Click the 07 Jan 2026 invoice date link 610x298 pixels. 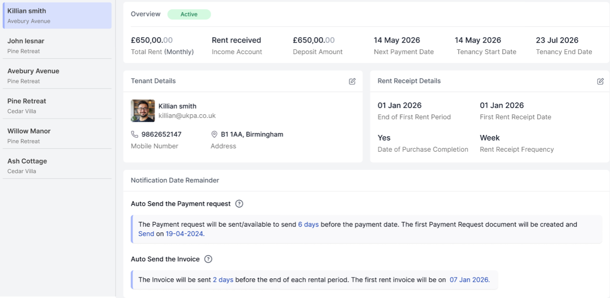coord(469,280)
